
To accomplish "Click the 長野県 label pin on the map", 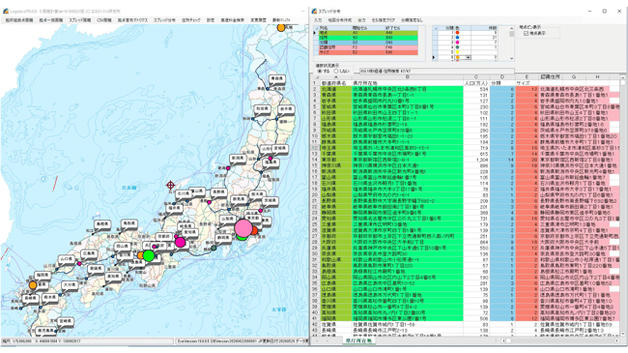I will [218, 192].
